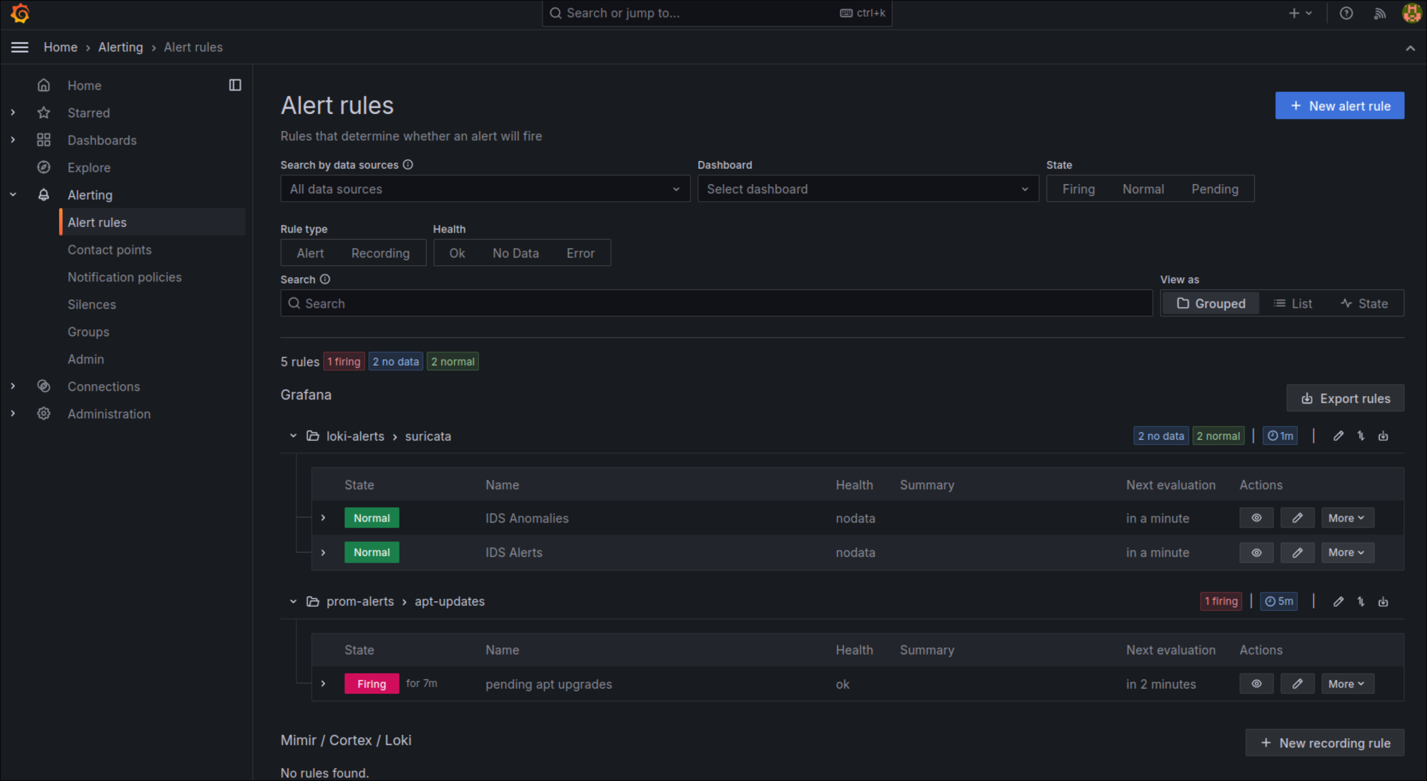1427x781 pixels.
Task: Open More menu for IDS Anomalies
Action: point(1347,518)
